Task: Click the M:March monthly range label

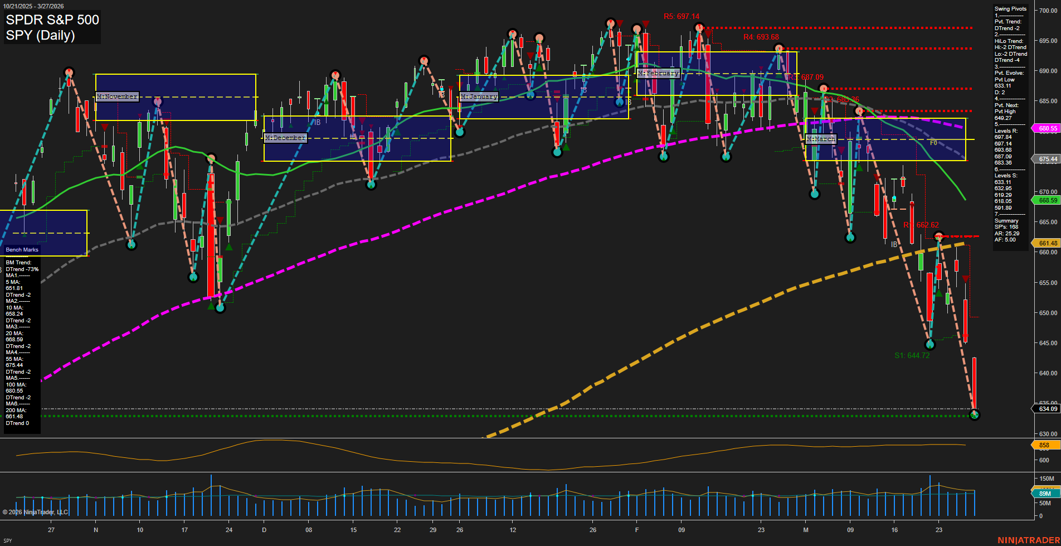Action: (821, 139)
